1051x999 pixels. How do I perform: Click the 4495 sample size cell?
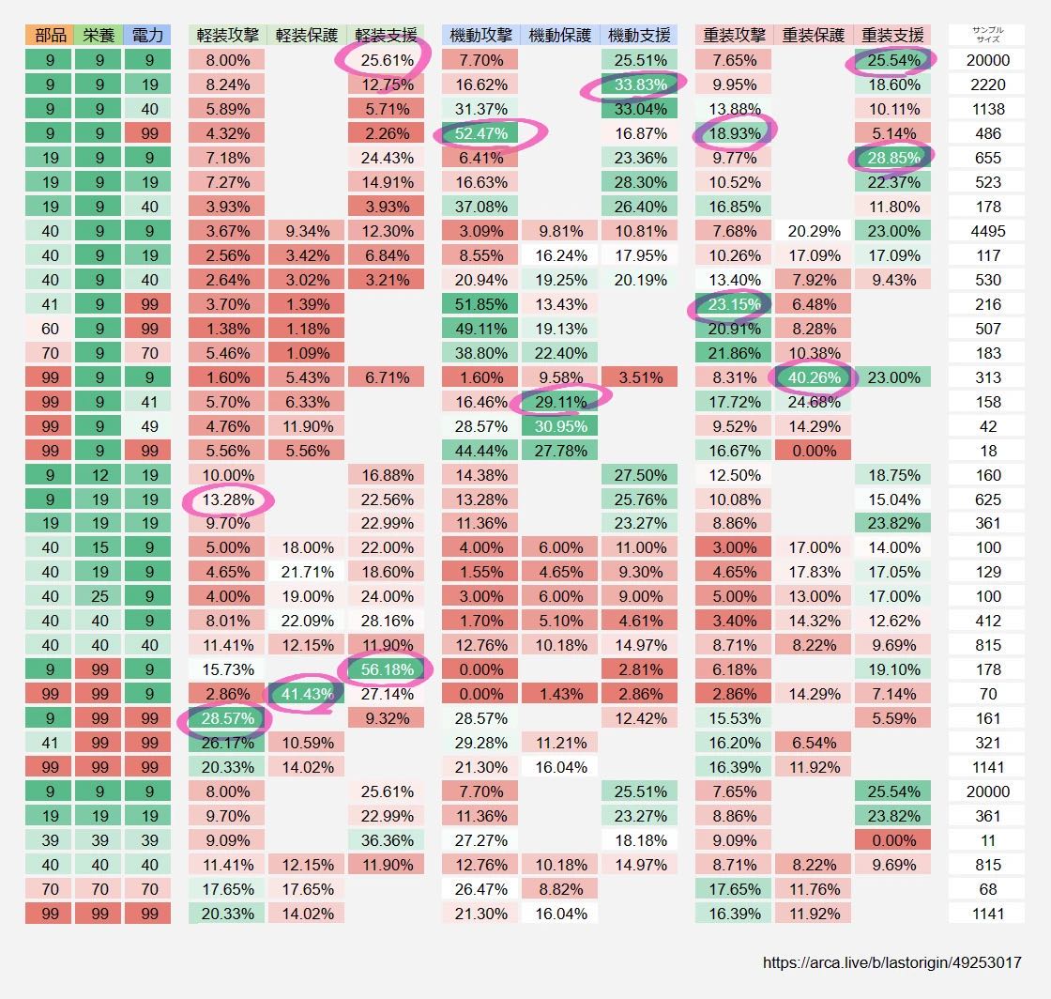tap(987, 231)
